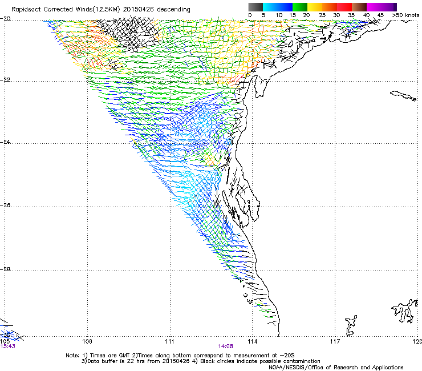422x371 pixels.
Task: Click the legend value '20'
Action: point(306,15)
